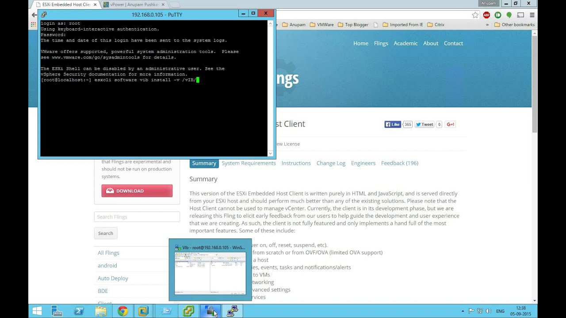Go back using the browser back arrow
Viewport: 566px width, 318px height.
pos(34,15)
